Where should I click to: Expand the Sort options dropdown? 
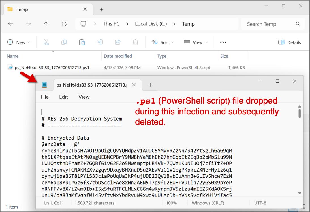[x=163, y=42]
